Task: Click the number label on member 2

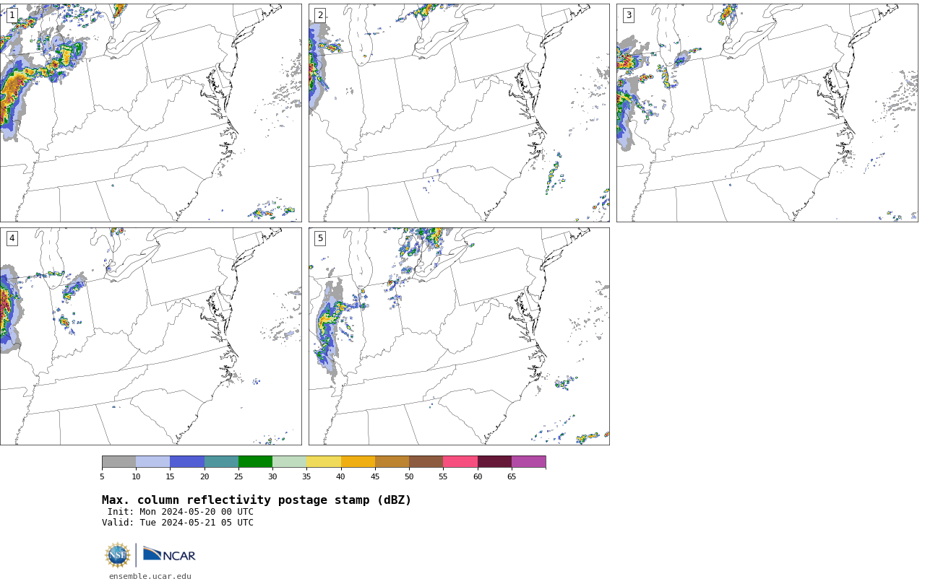Action: point(320,15)
